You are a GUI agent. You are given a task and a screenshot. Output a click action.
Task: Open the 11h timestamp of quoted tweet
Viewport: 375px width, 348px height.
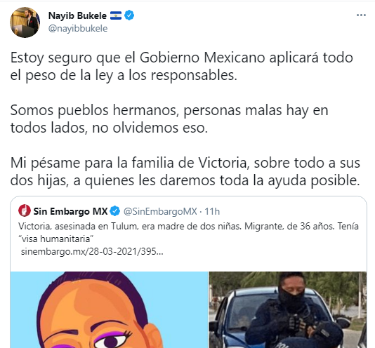point(212,211)
